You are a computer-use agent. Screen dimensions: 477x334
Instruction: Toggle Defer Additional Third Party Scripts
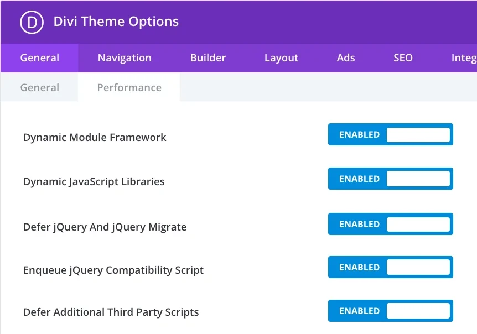click(390, 311)
